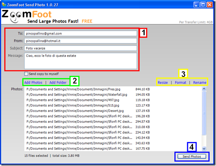Maximize the ZoomFoot window

203,5
